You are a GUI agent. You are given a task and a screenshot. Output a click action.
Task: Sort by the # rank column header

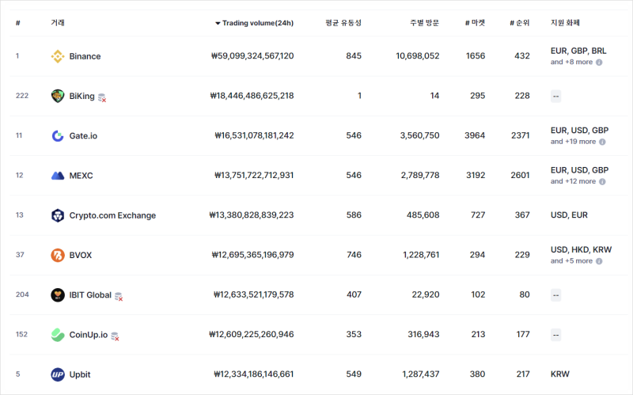(x=17, y=23)
